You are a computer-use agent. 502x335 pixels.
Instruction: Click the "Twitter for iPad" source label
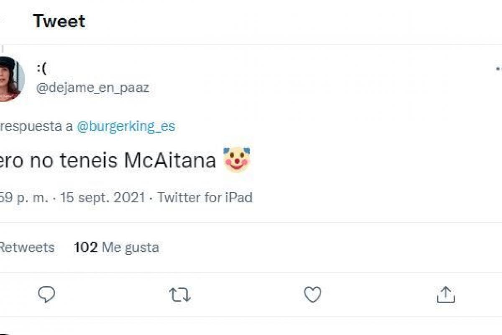pyautogui.click(x=205, y=197)
